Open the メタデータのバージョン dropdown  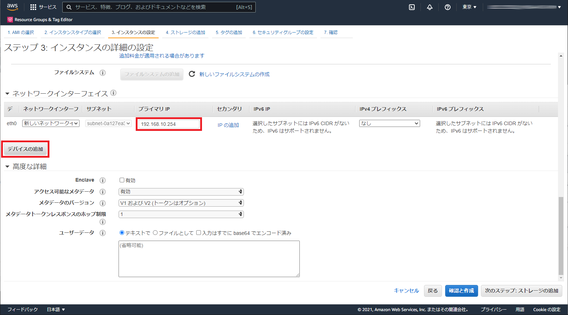pyautogui.click(x=181, y=203)
